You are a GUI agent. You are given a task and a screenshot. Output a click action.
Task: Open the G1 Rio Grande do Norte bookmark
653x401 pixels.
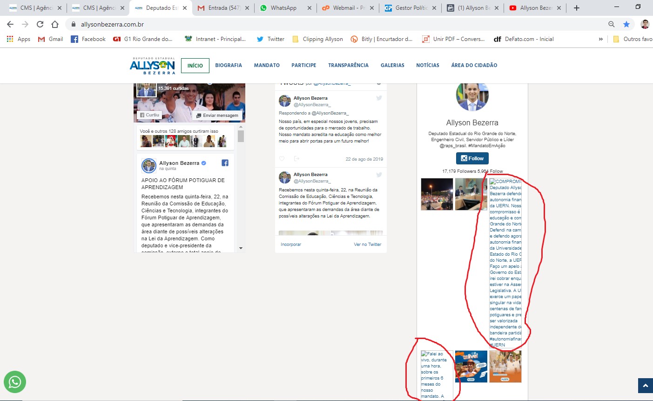143,39
